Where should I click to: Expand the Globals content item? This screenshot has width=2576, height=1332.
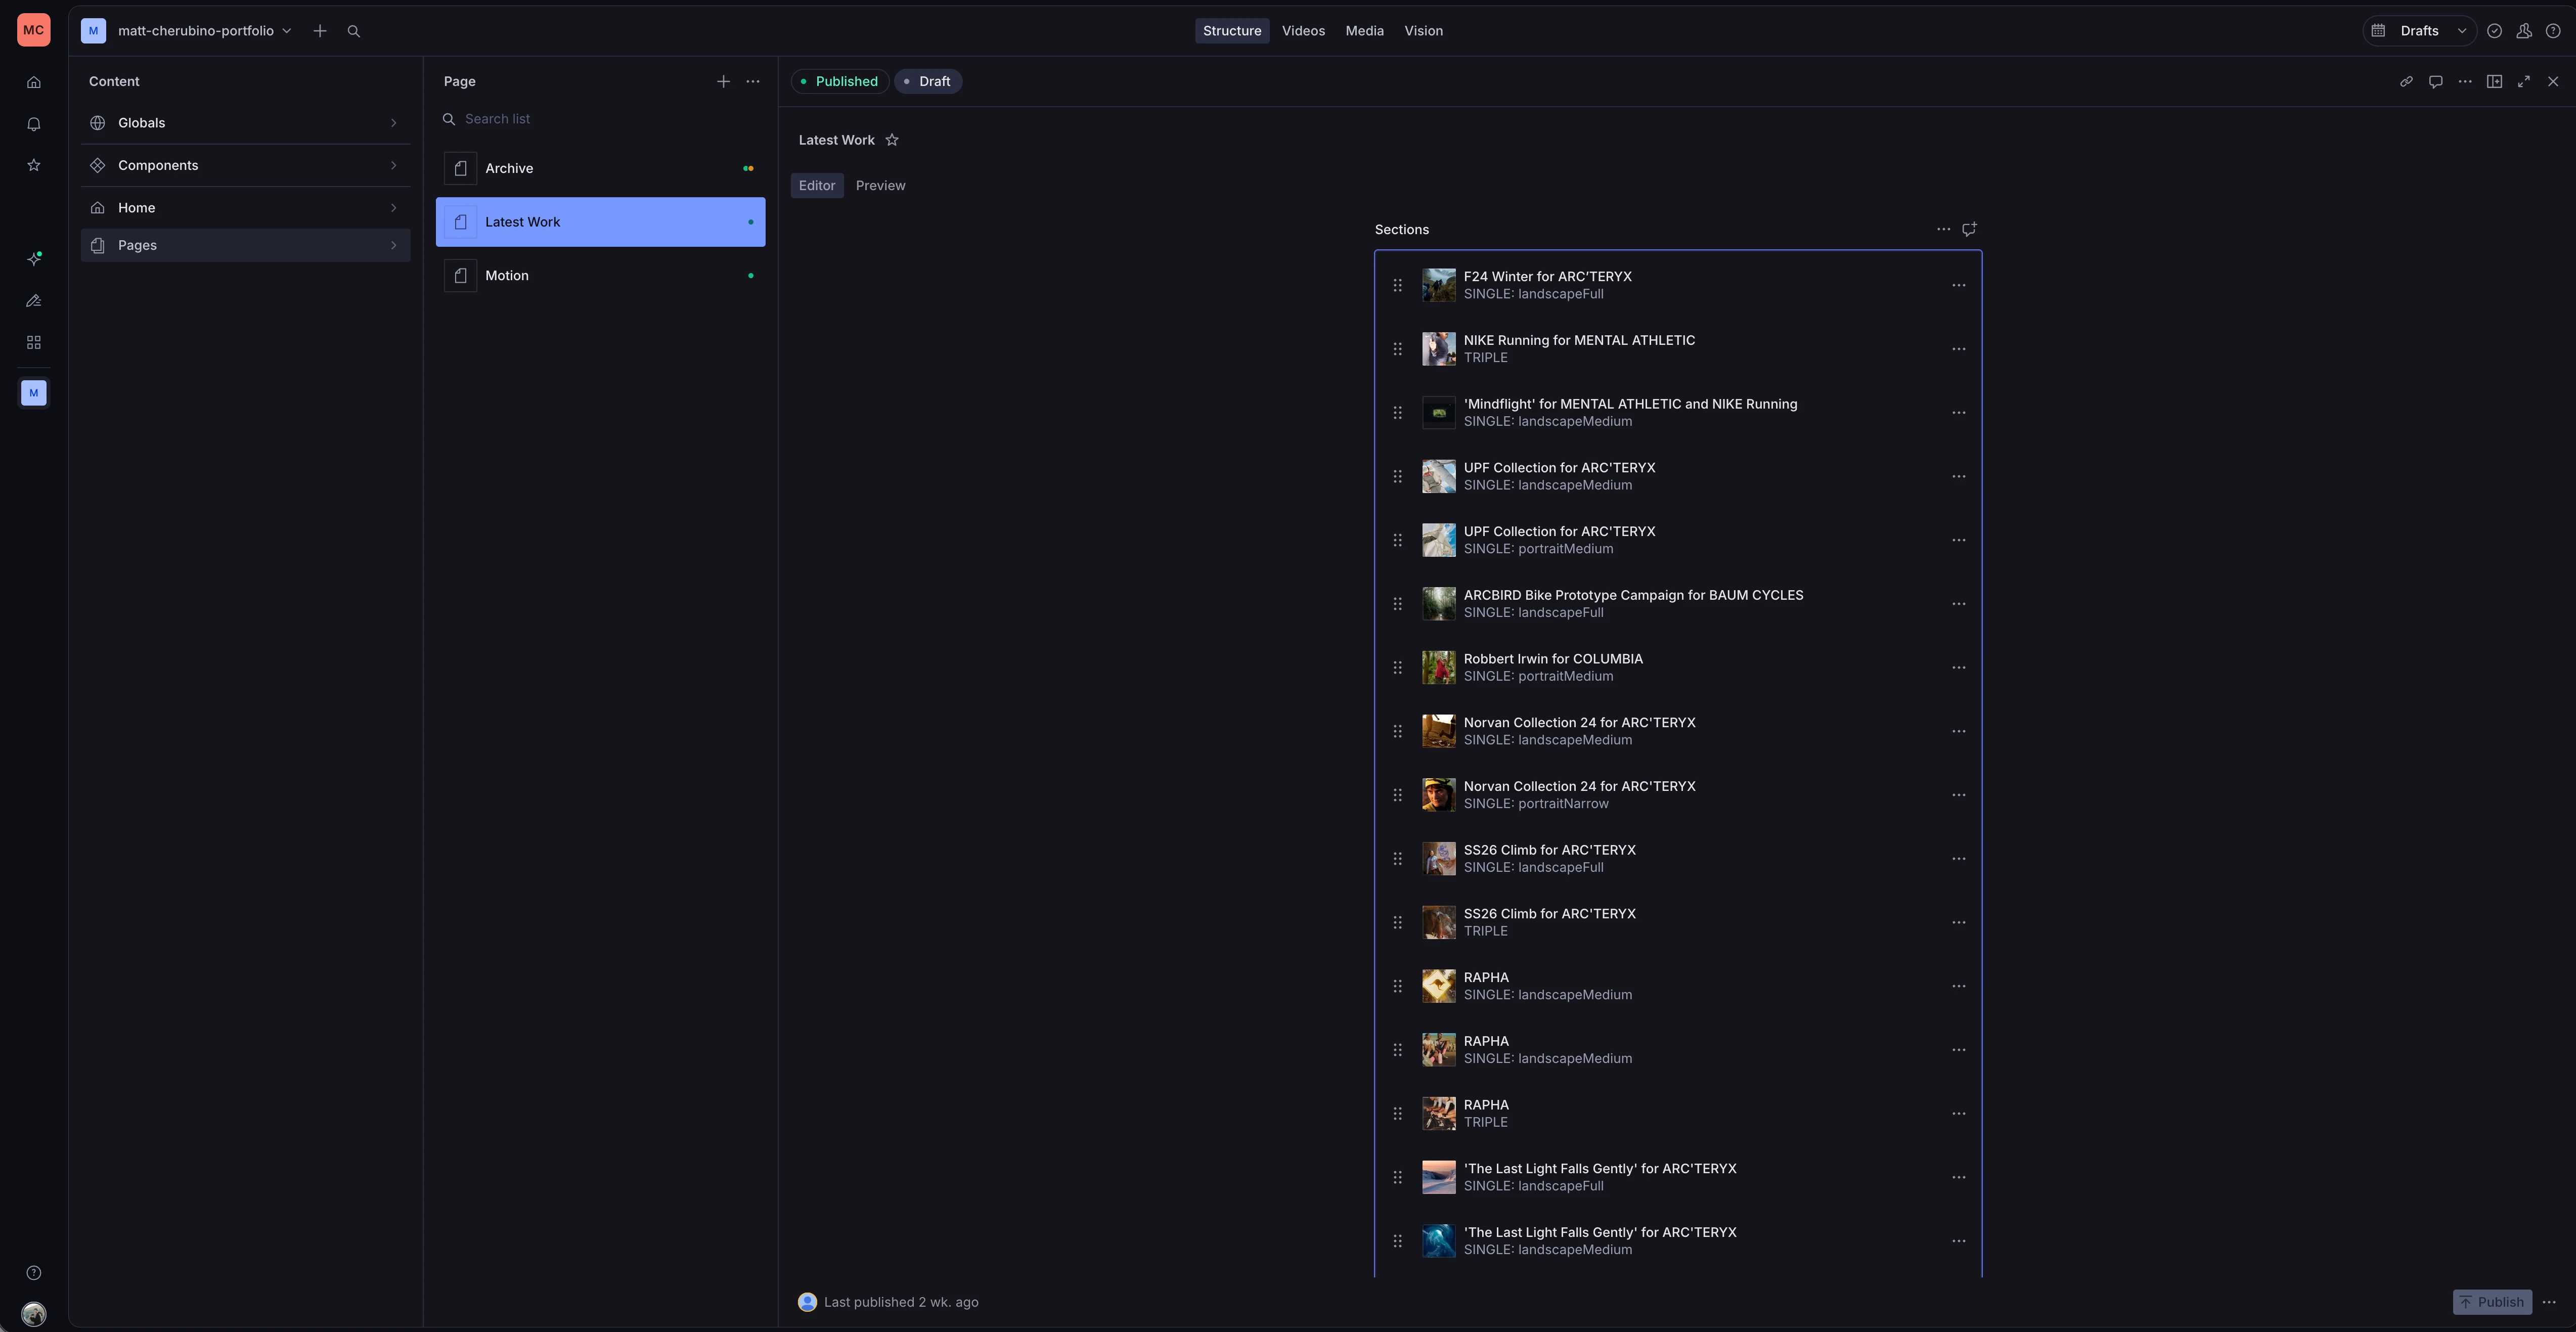(x=245, y=123)
